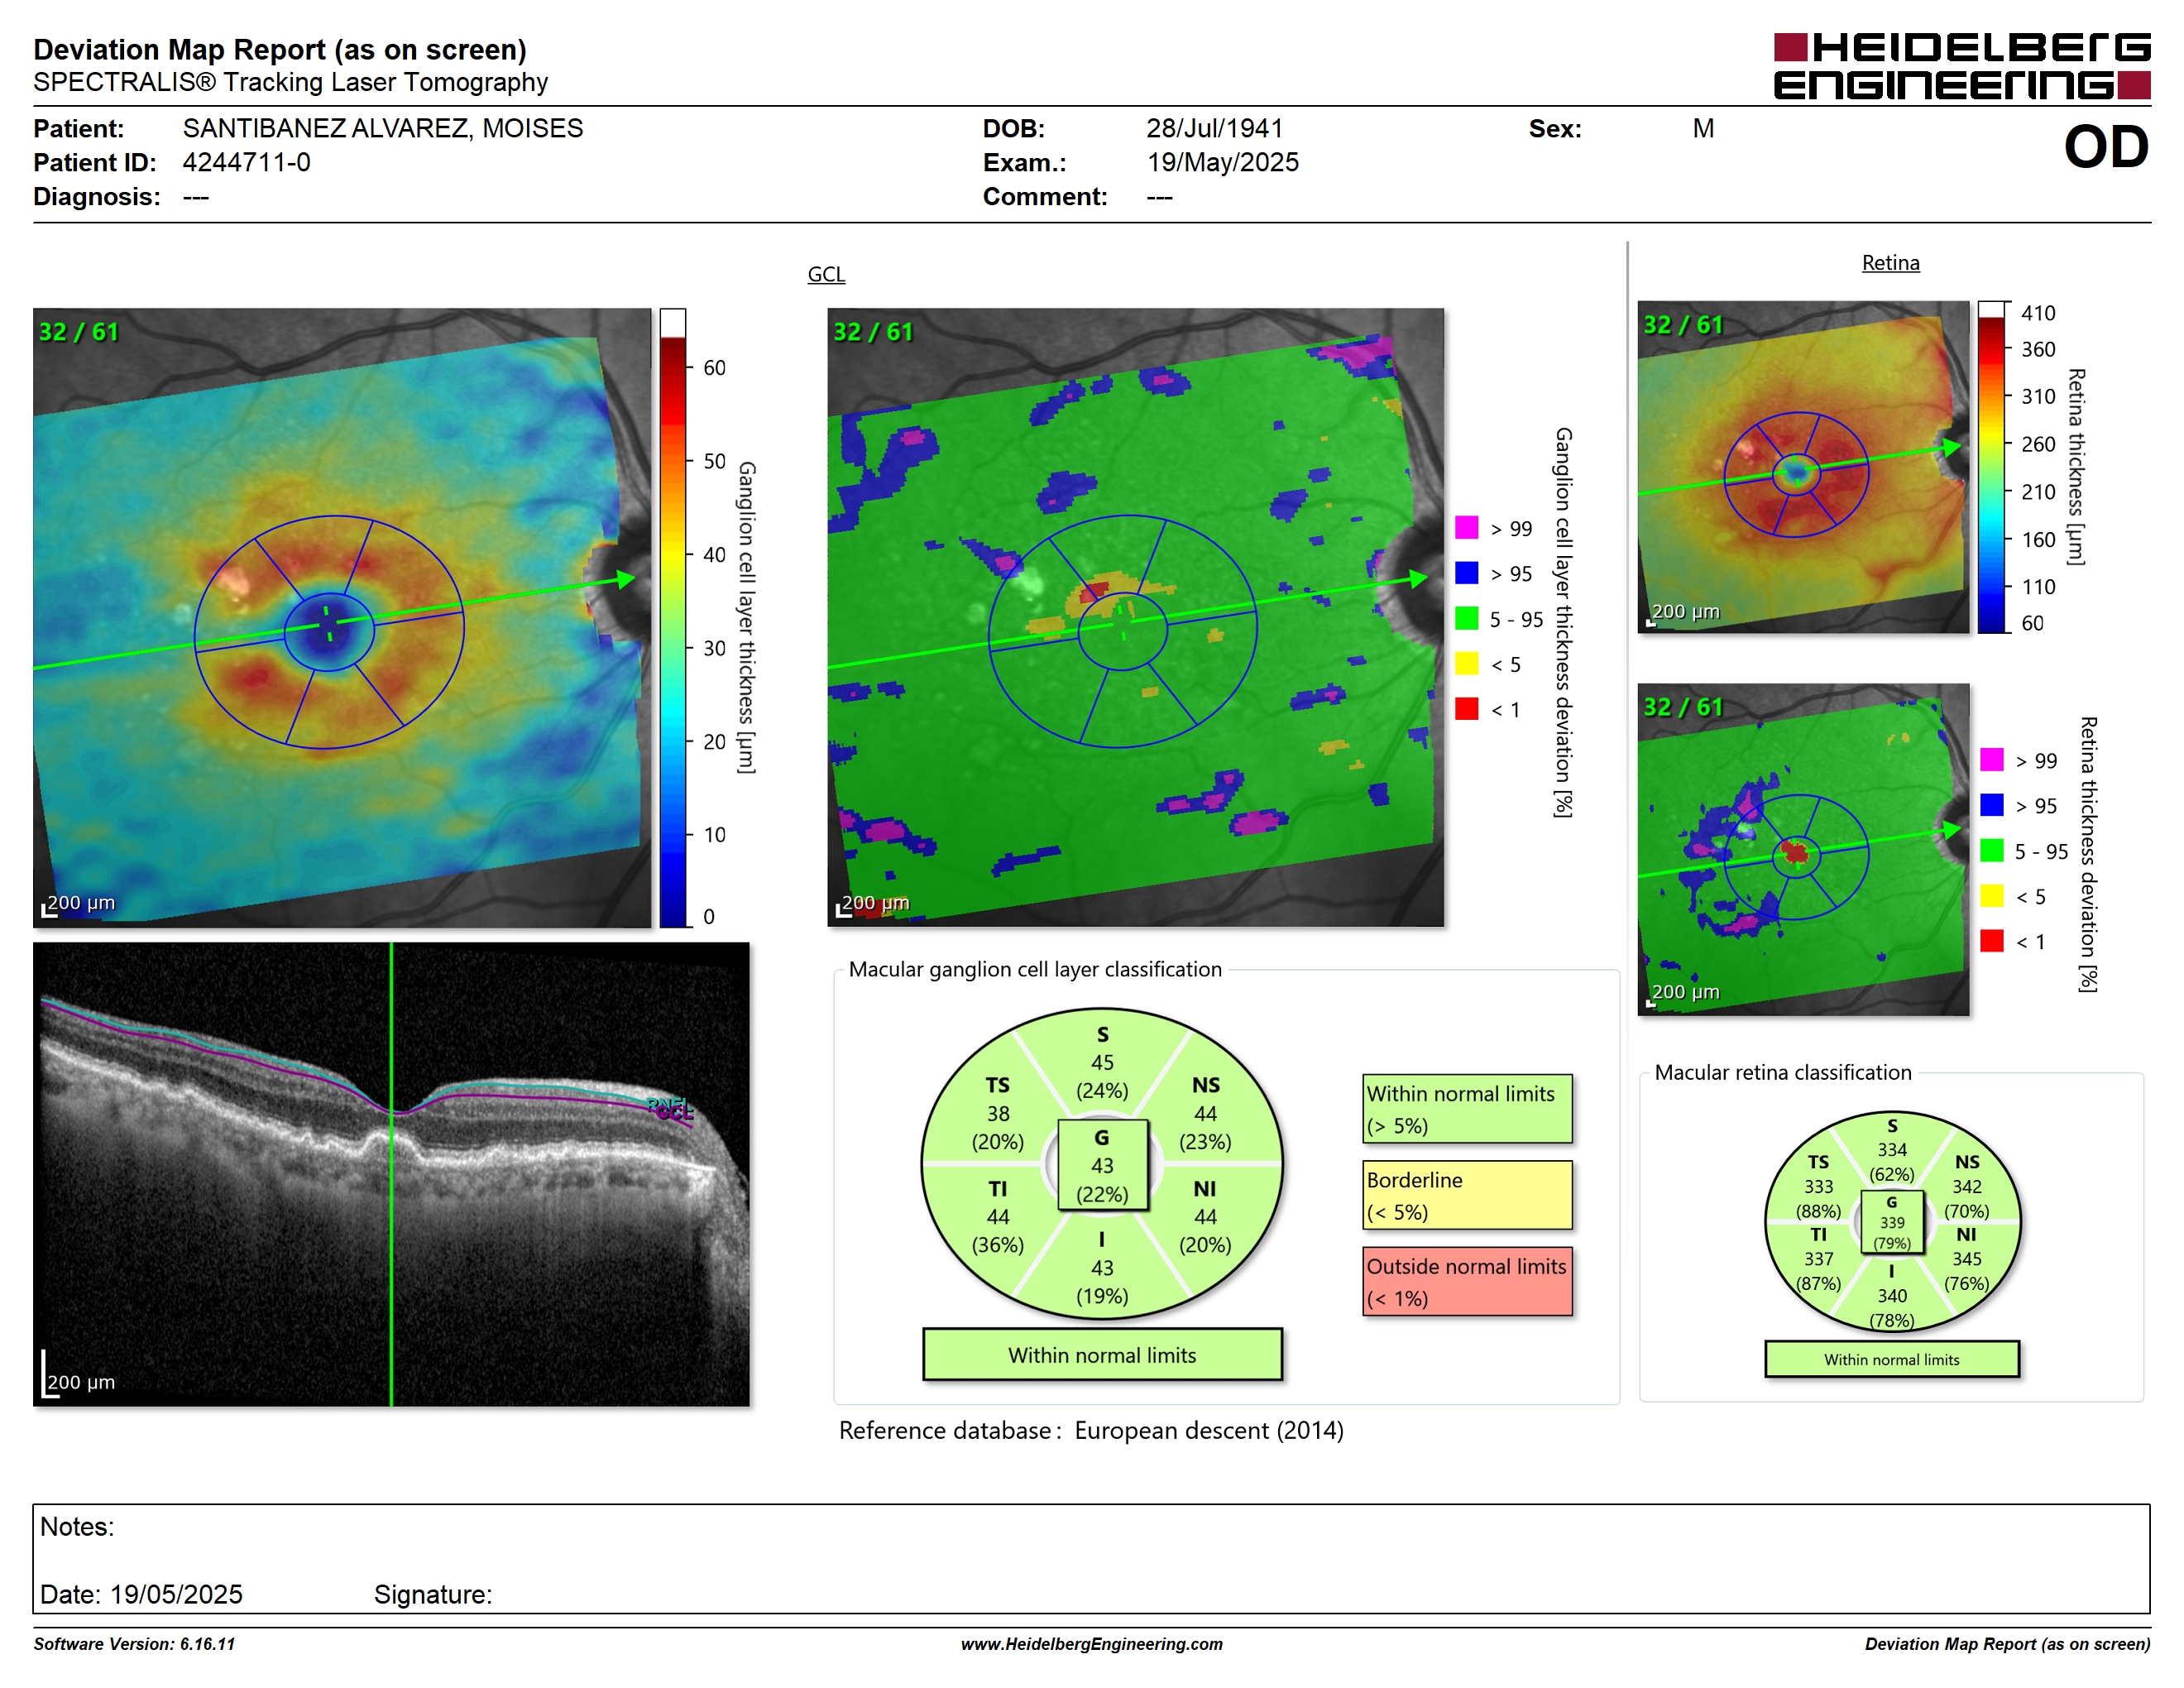Click the OD eye label
This screenshot has width=2184, height=1688.
[2106, 147]
